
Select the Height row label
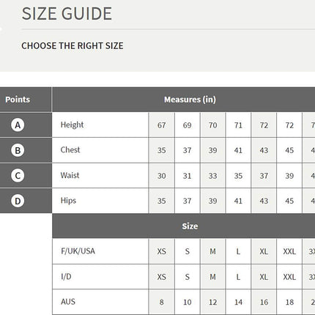click(72, 125)
